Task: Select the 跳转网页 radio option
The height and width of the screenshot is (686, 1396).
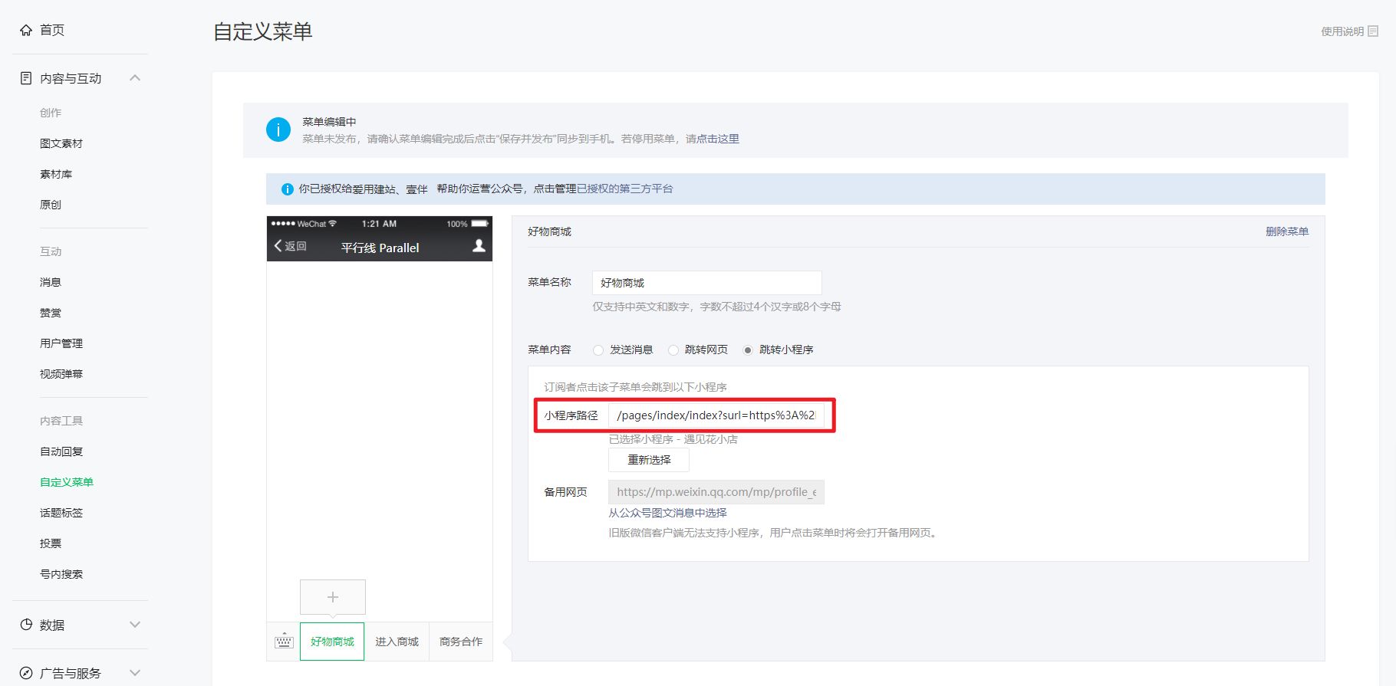Action: click(x=673, y=350)
